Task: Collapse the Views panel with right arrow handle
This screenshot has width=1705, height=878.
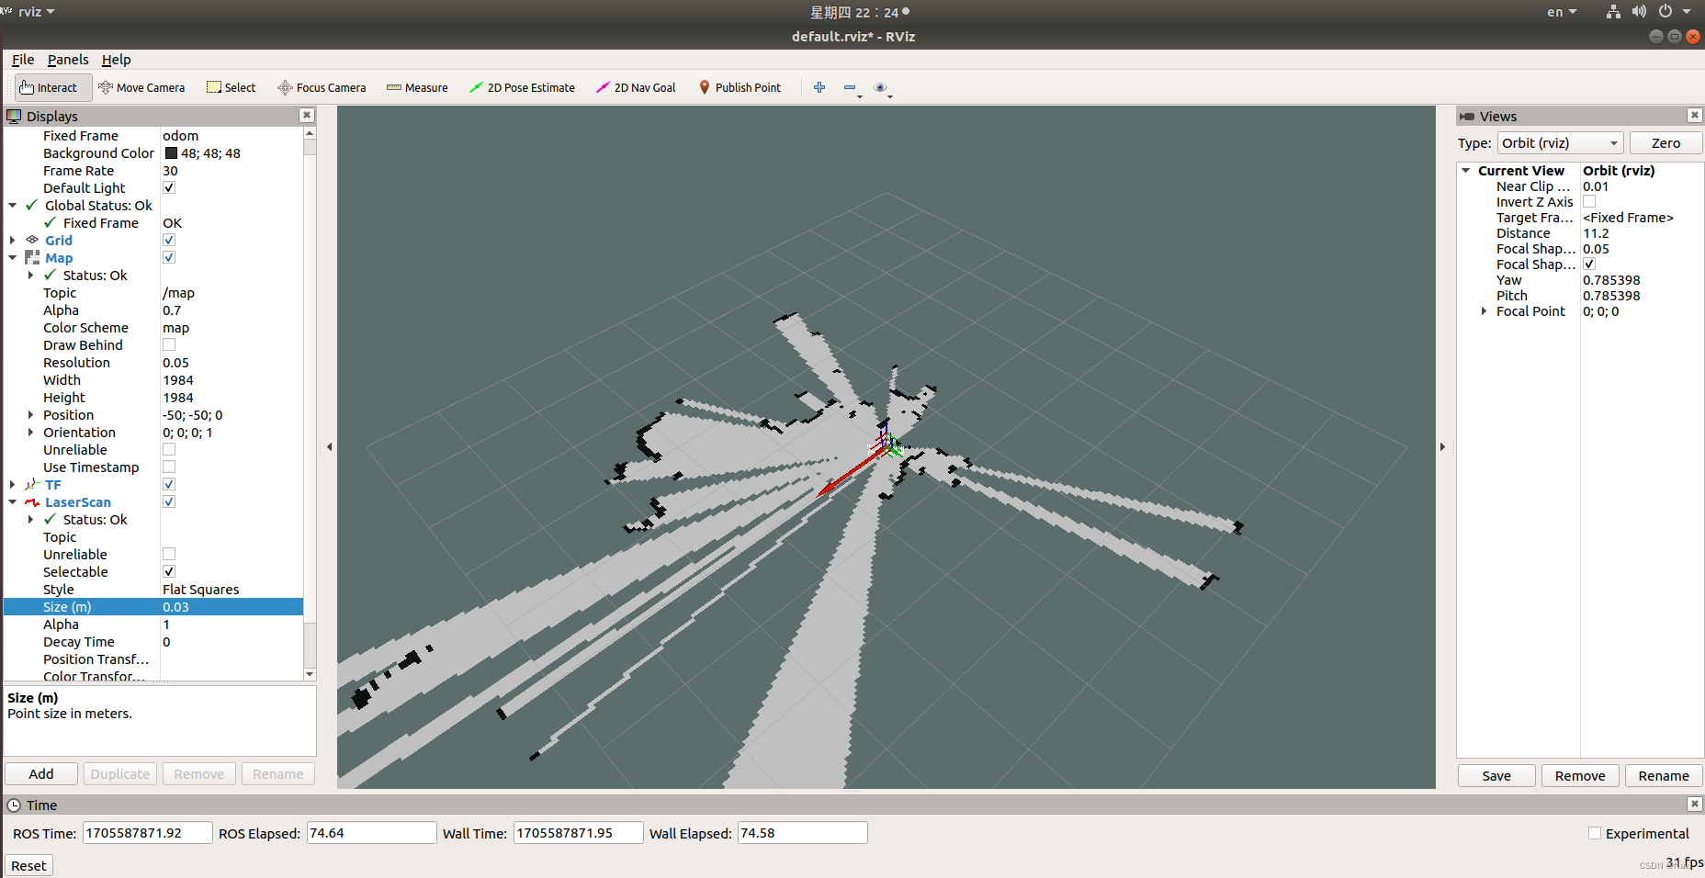Action: point(1442,447)
